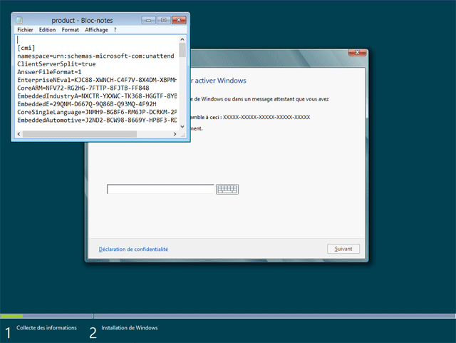Click the Notepad vertical scroll up arrow
The width and height of the screenshot is (456, 343).
click(182, 39)
